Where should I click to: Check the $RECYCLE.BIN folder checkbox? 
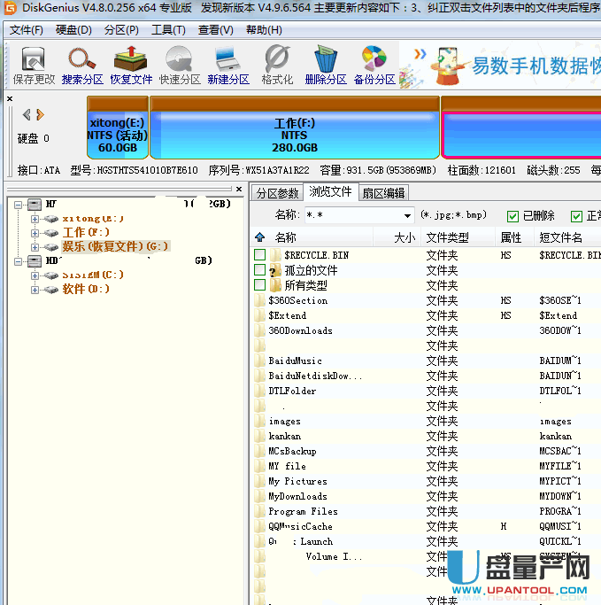(259, 255)
